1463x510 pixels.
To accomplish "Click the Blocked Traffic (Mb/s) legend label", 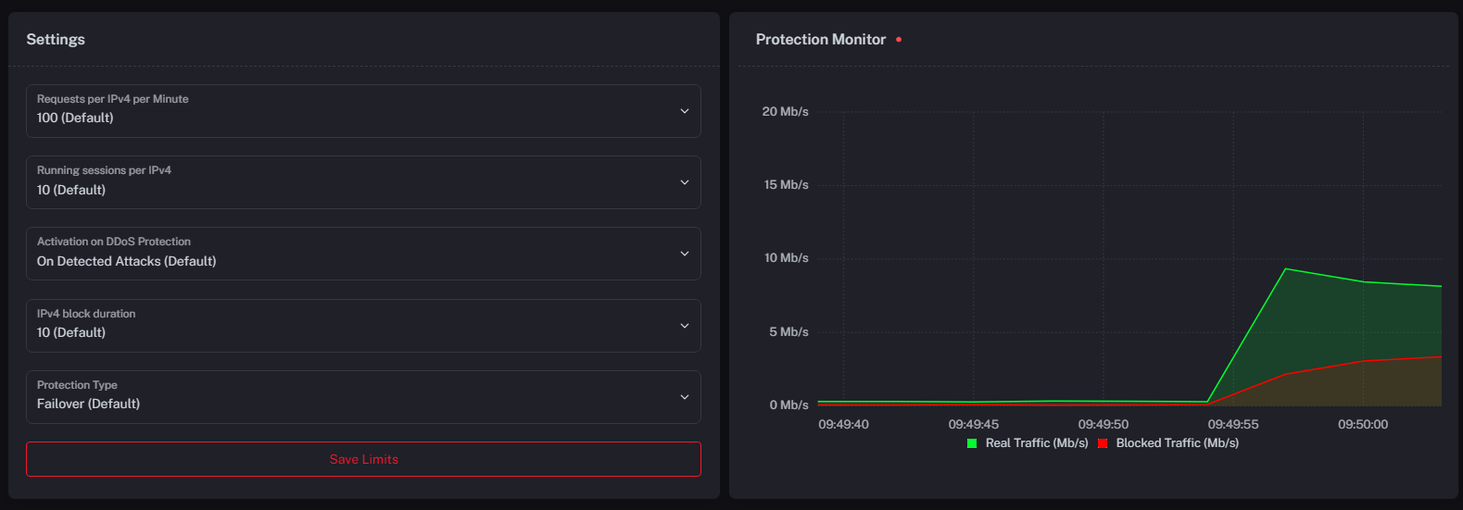I will [x=1178, y=443].
